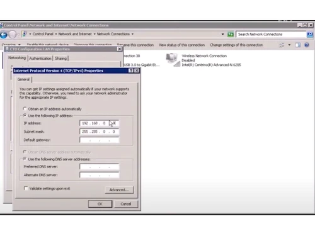Screen dimensions: 315x236
Task: Click the refresh button beside address bar
Action: pos(231,34)
